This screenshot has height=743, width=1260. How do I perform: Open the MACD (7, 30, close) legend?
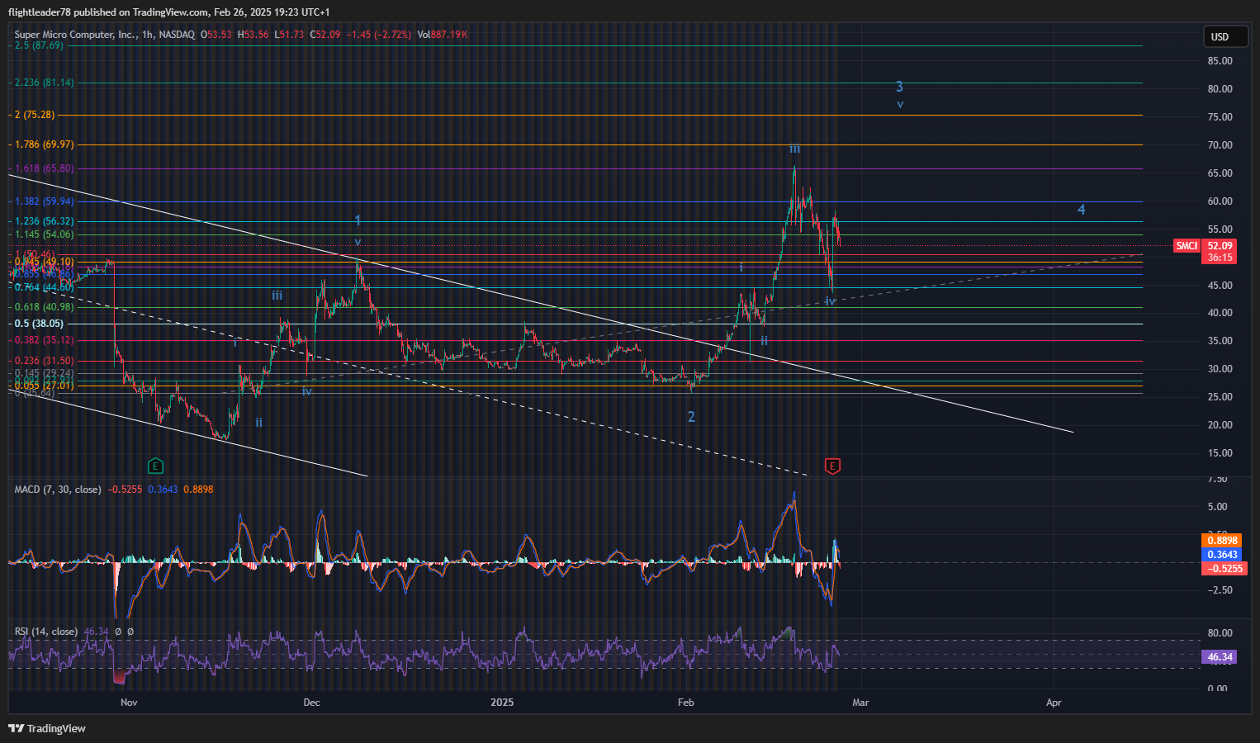point(58,490)
